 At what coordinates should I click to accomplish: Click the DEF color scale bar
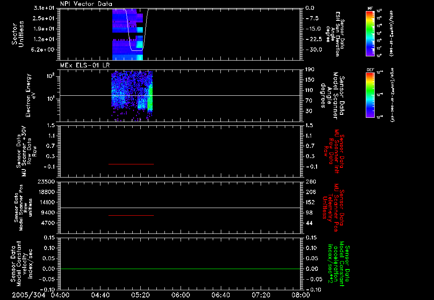[370, 95]
